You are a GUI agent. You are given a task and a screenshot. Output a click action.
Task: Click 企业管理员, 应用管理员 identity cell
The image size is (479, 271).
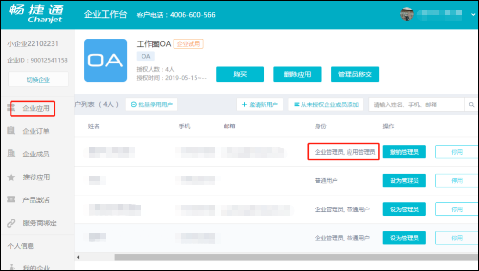(x=345, y=152)
